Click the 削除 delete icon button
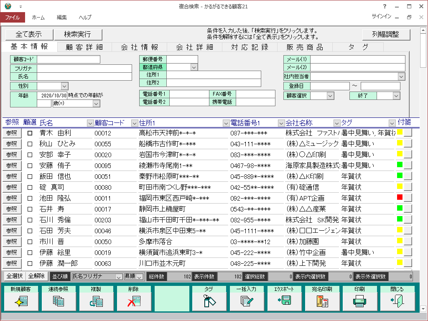This screenshot has width=428, height=321. point(134,298)
